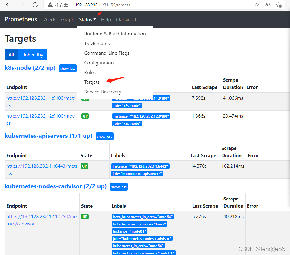Viewport: 290px width, 255px height.
Task: Click UP state badge for 192.128.232.12:9100
Action: (85, 116)
